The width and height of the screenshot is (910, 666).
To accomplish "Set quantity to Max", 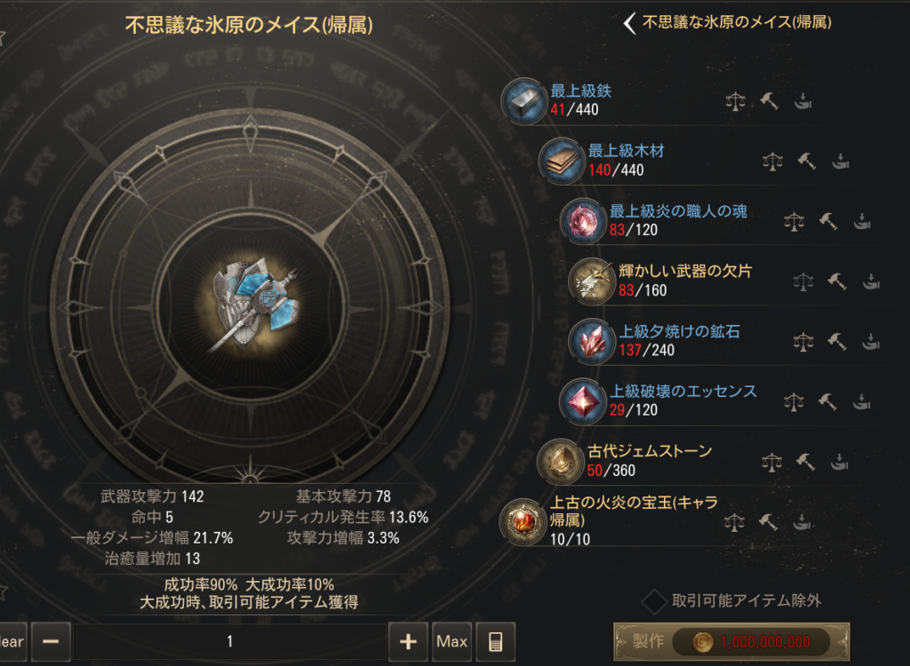I will (451, 641).
